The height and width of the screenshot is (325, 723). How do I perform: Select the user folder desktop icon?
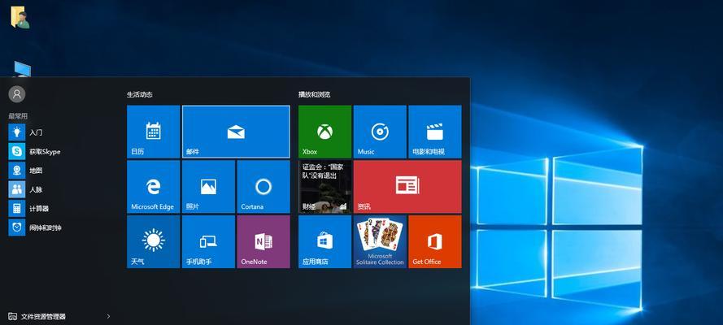(x=20, y=18)
